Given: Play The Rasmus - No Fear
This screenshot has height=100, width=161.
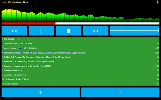Looking at the screenshot, I should (x=80, y=79).
